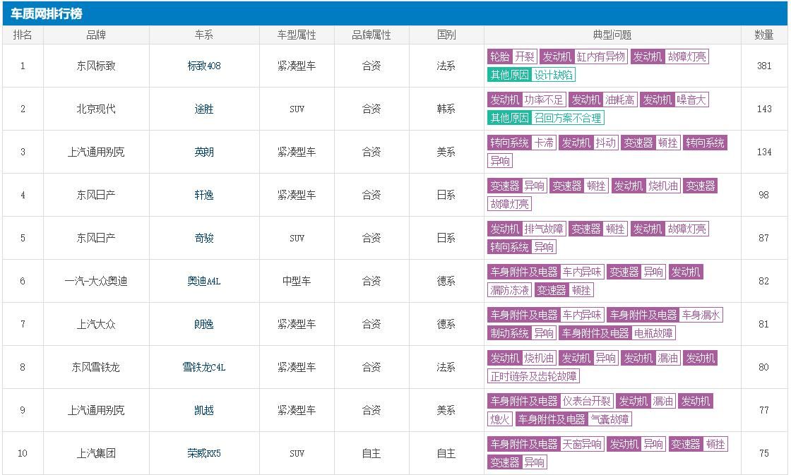
Task: Open the 轩逸 car series link
Action: [x=204, y=195]
